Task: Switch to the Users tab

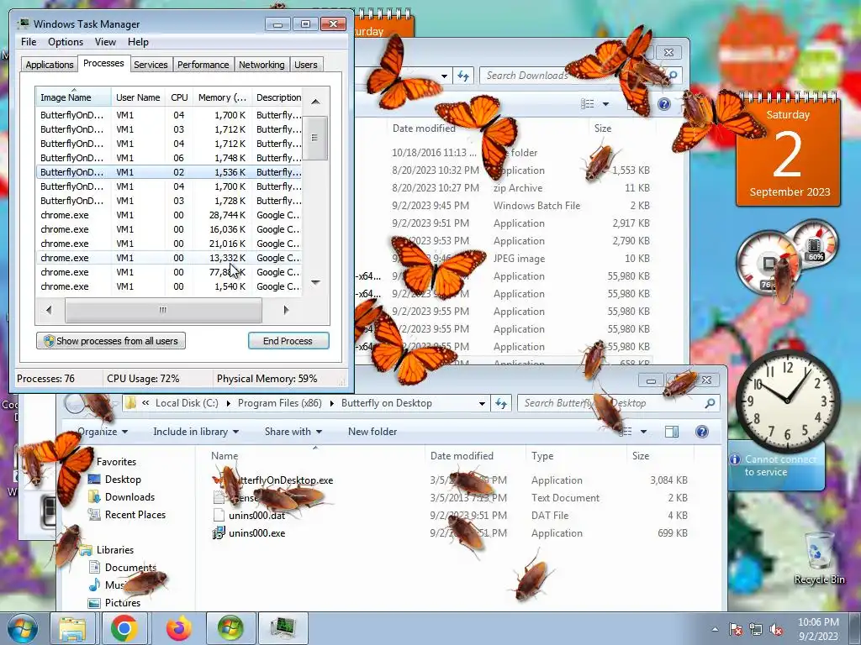Action: pos(306,65)
